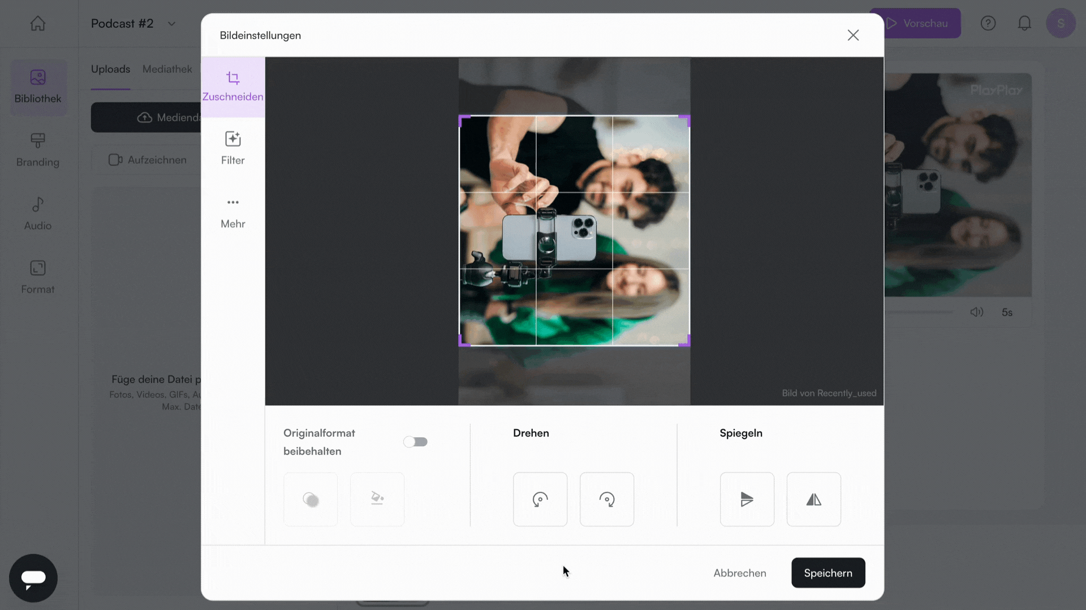Open the Filter panel
The image size is (1086, 610).
click(232, 149)
